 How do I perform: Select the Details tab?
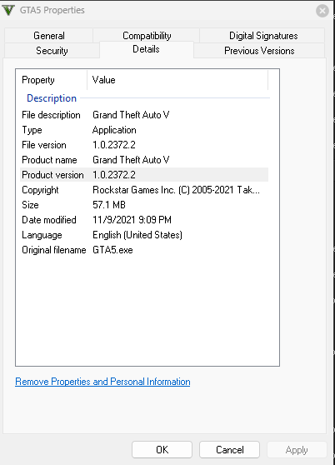pos(146,49)
